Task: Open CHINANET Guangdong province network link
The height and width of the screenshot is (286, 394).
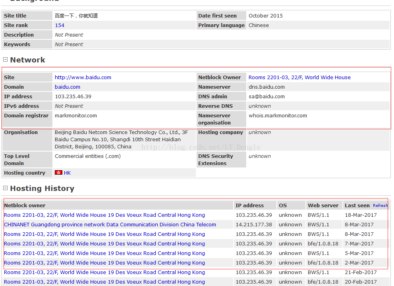Action: 110,225
